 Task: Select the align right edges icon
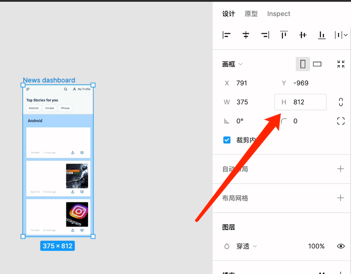(x=265, y=35)
